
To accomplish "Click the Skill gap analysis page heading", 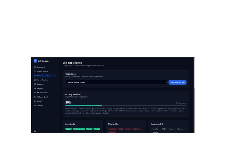I will pyautogui.click(x=72, y=63).
